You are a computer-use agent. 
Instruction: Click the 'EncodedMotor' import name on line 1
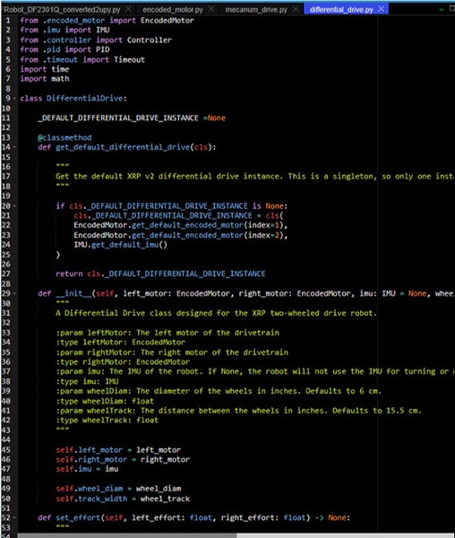[x=167, y=21]
